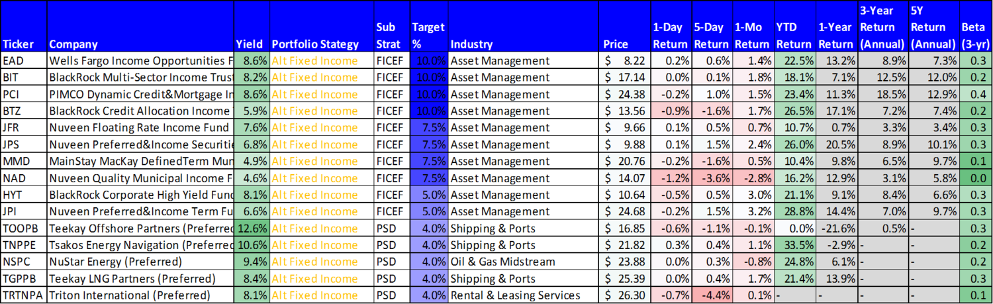Click the Yield column header
This screenshot has height=304, width=993.
click(x=252, y=27)
